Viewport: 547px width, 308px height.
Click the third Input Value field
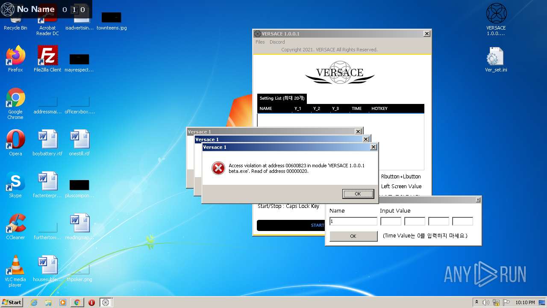pyautogui.click(x=438, y=222)
